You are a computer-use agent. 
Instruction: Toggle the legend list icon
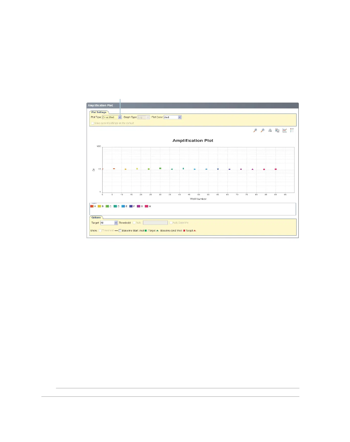(x=292, y=130)
